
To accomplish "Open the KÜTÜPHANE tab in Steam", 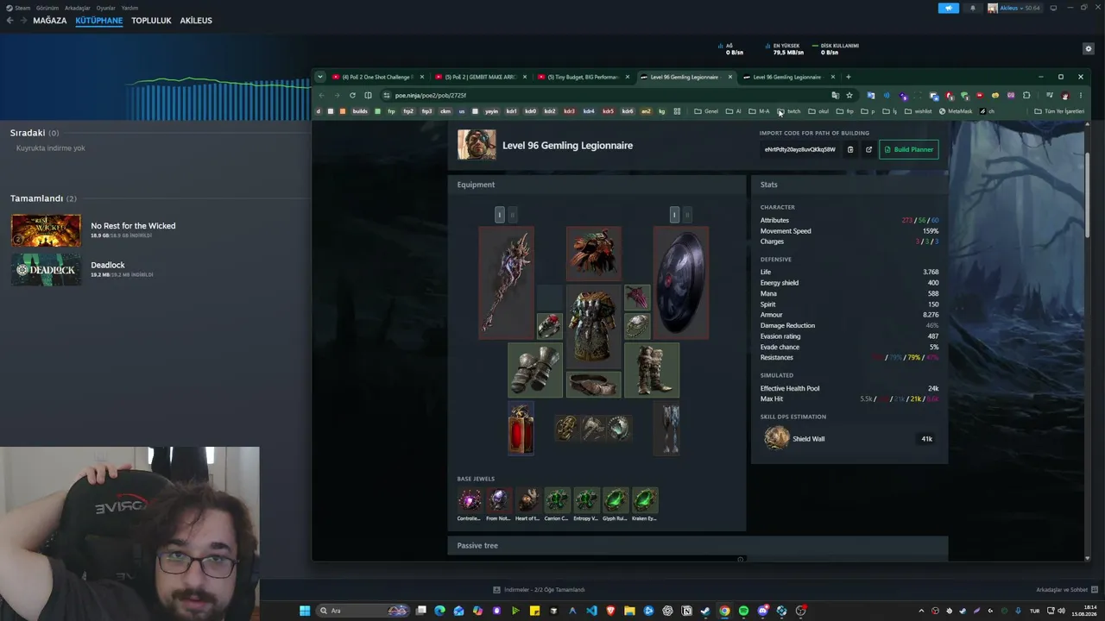I will pyautogui.click(x=99, y=21).
